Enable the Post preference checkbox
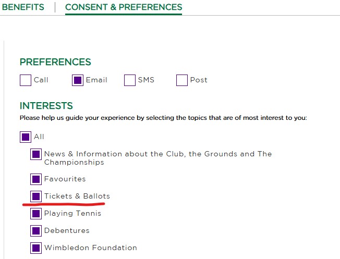 182,80
